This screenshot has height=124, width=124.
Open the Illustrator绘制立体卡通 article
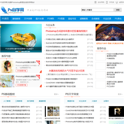60,62
